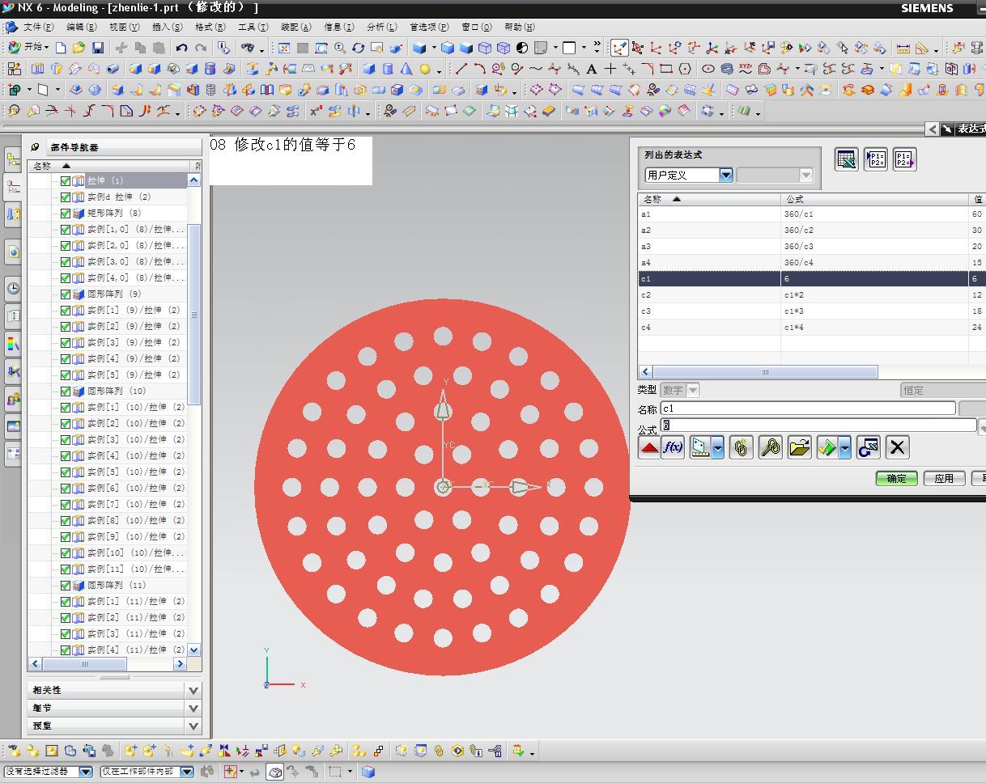
Task: Click the 公式 formula input field
Action: 818,425
